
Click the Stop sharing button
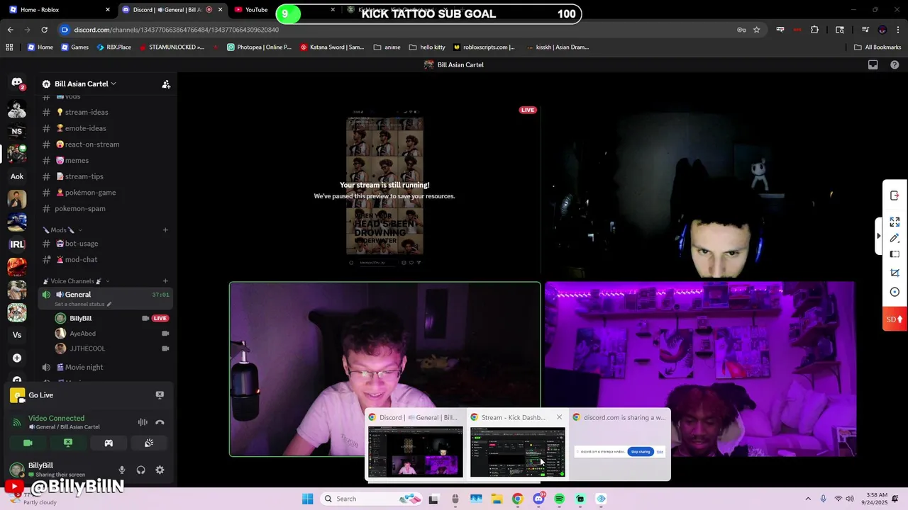pyautogui.click(x=640, y=451)
